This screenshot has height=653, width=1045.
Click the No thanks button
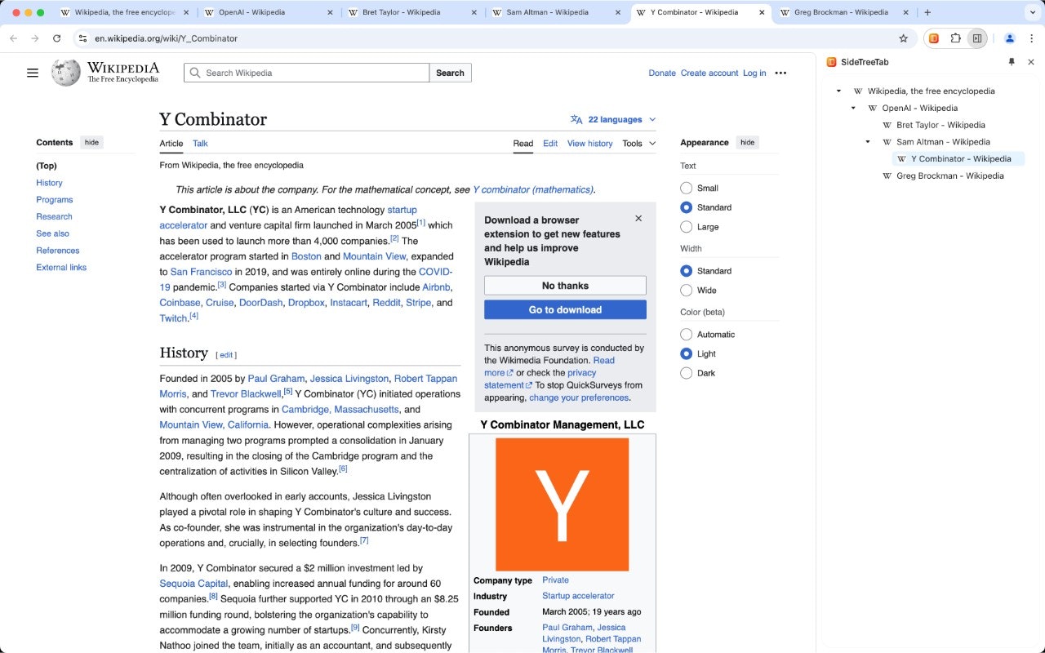tap(565, 286)
